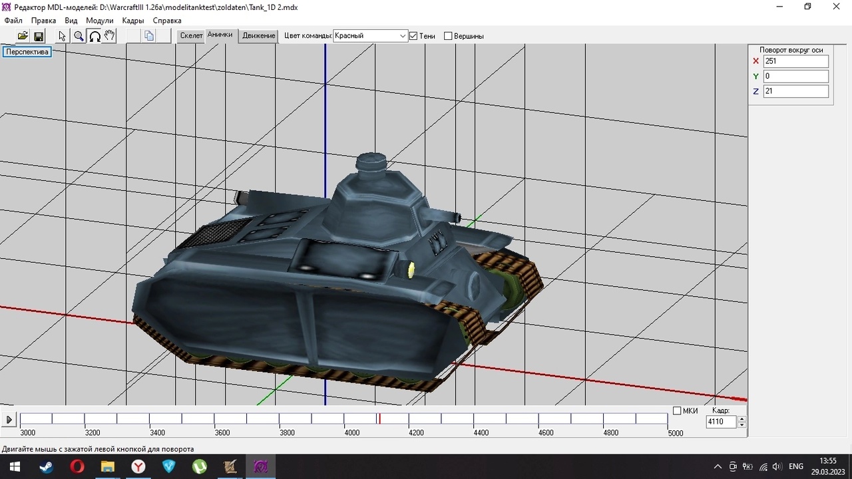The image size is (852, 479).
Task: Click the Y axis rotation field
Action: click(x=795, y=77)
